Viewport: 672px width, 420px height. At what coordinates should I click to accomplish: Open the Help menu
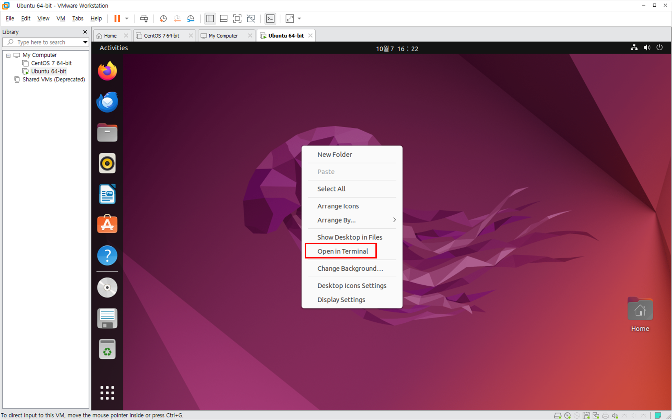[x=96, y=19]
